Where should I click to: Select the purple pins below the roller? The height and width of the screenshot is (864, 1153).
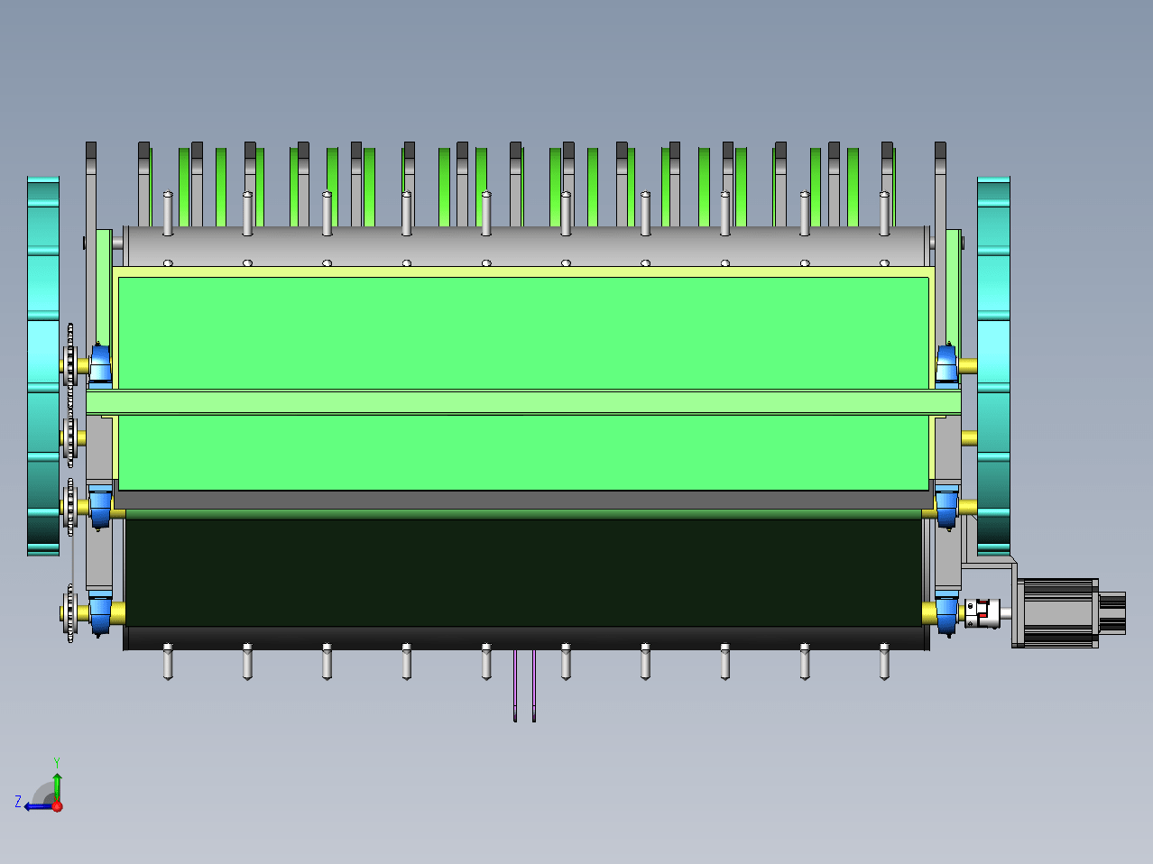525,685
